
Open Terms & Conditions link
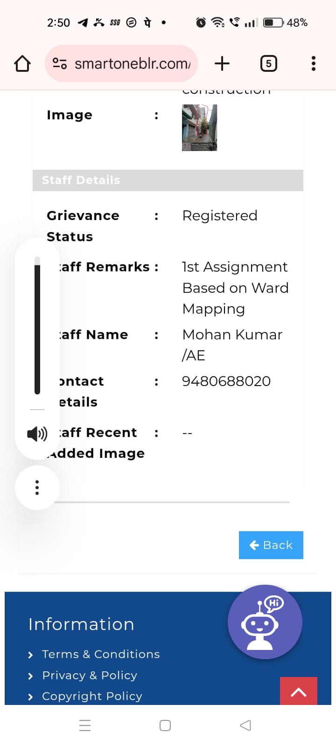[x=101, y=654]
